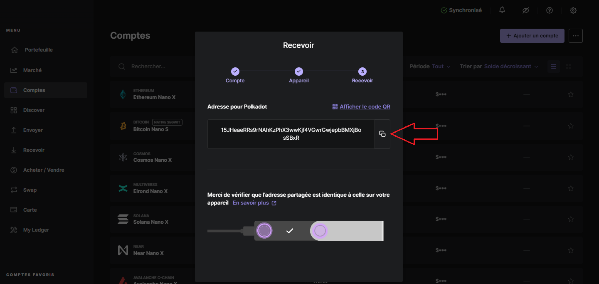The image size is (599, 284).
Task: Toggle discreet mode eye icon
Action: click(x=526, y=10)
